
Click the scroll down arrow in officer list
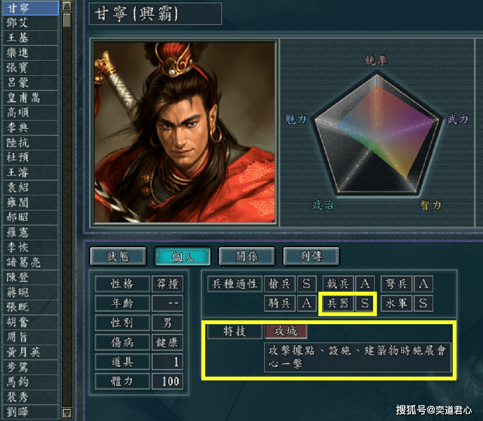click(67, 413)
